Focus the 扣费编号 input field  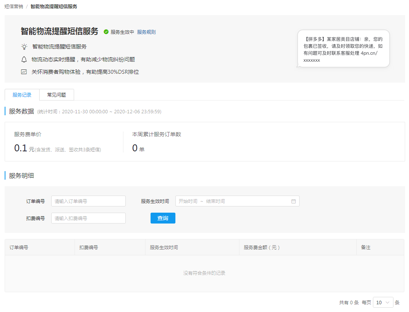pyautogui.click(x=88, y=218)
